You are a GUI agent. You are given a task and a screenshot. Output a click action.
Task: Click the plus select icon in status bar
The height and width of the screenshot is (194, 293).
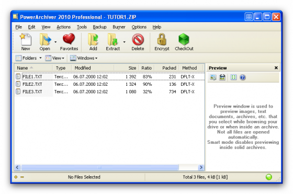pos(16,177)
